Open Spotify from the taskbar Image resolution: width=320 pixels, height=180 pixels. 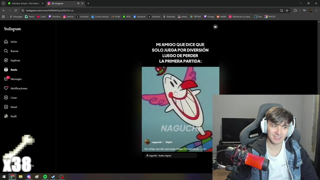pyautogui.click(x=45, y=177)
